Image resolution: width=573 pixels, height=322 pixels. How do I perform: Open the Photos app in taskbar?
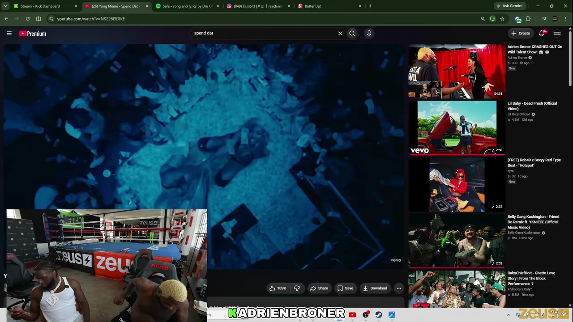pos(392,315)
